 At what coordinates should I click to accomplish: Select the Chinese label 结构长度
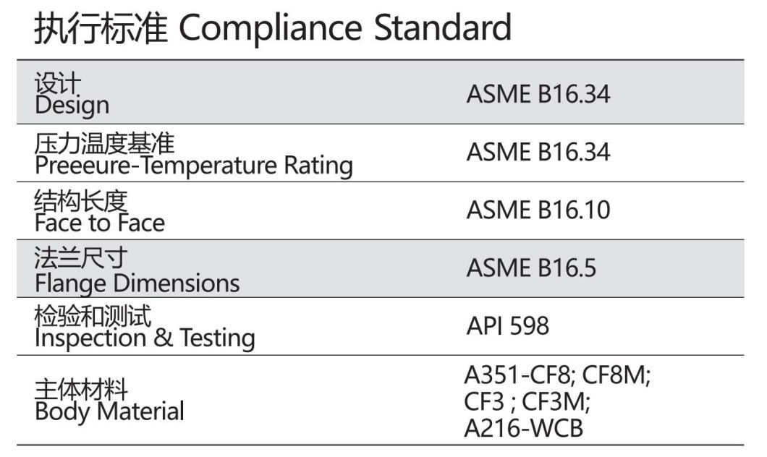[81, 201]
